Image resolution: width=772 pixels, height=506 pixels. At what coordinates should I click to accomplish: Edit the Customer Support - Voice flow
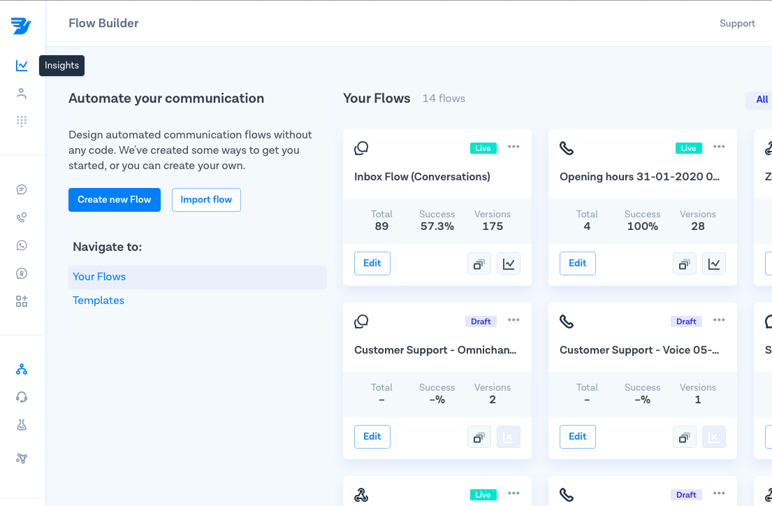577,437
